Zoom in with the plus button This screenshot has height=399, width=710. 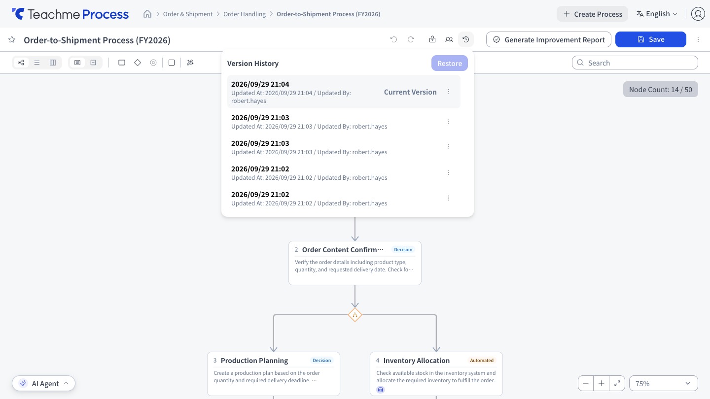pos(602,383)
